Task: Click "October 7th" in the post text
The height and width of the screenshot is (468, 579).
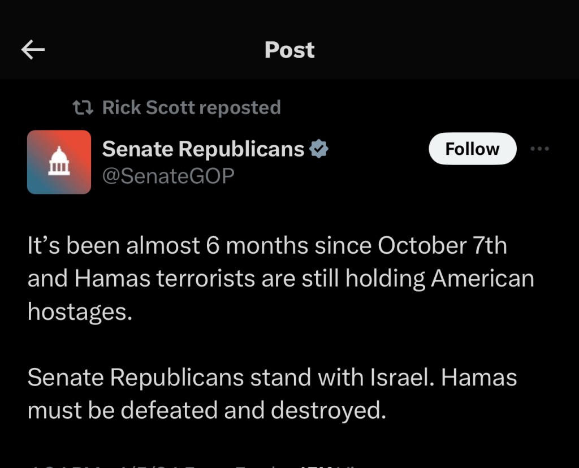Action: pos(442,246)
